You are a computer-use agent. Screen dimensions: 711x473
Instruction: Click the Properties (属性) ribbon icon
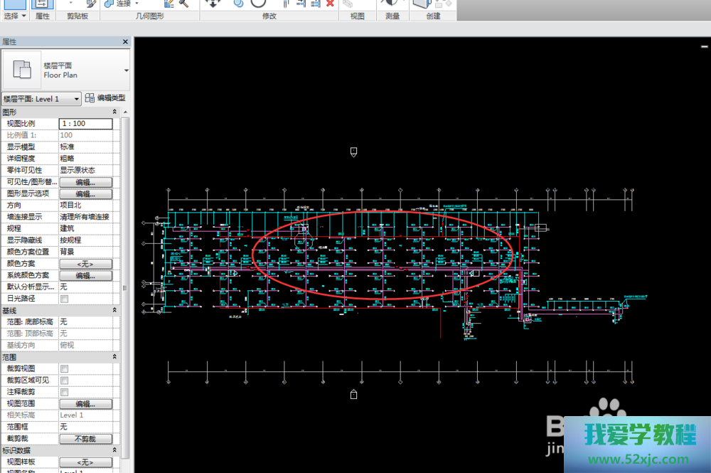(41, 4)
